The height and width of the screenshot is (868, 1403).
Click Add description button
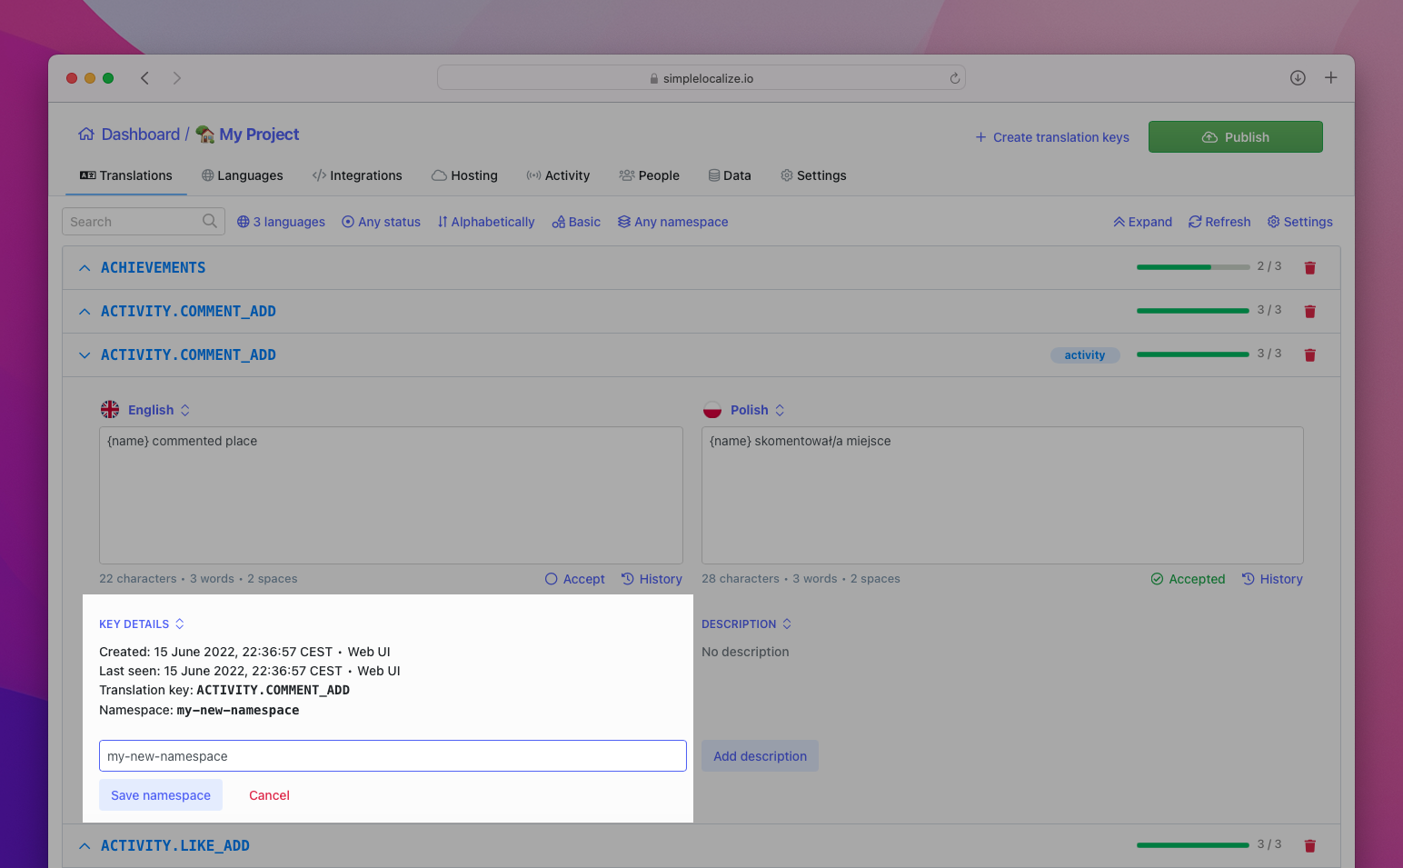[761, 756]
